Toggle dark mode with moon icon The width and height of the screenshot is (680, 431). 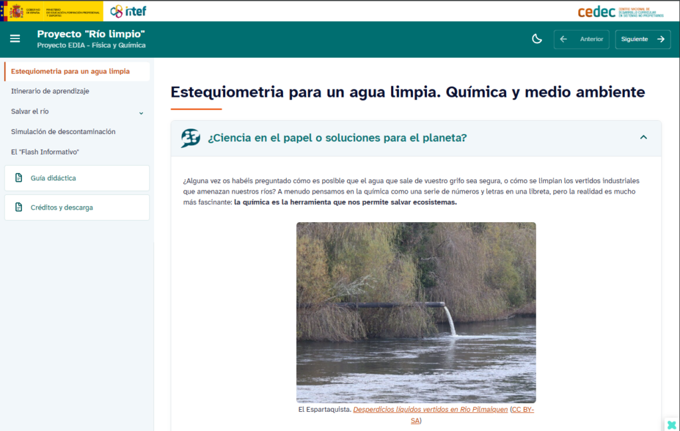tap(537, 39)
